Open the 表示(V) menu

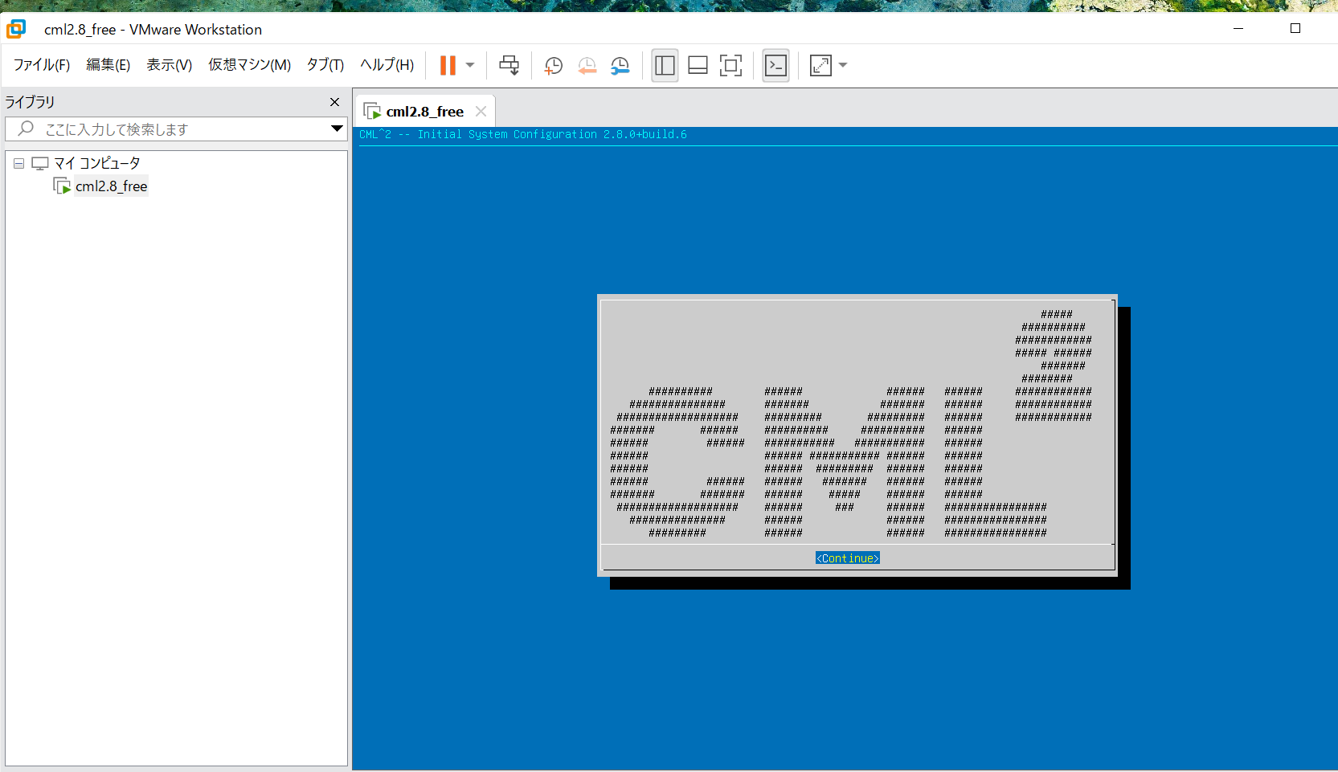(x=169, y=65)
